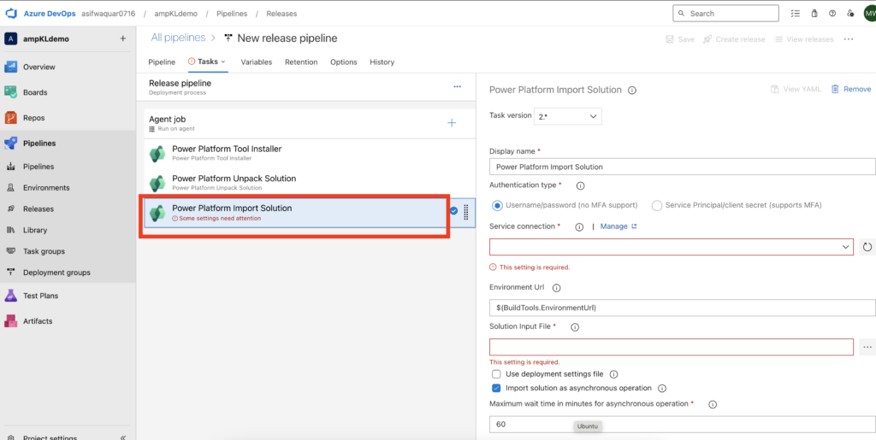Click View releases button

[x=804, y=39]
